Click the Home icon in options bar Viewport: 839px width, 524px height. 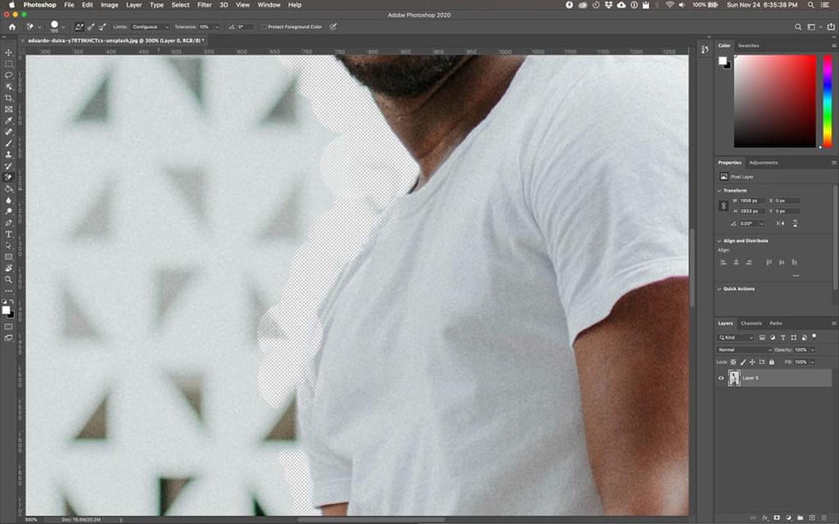click(11, 27)
